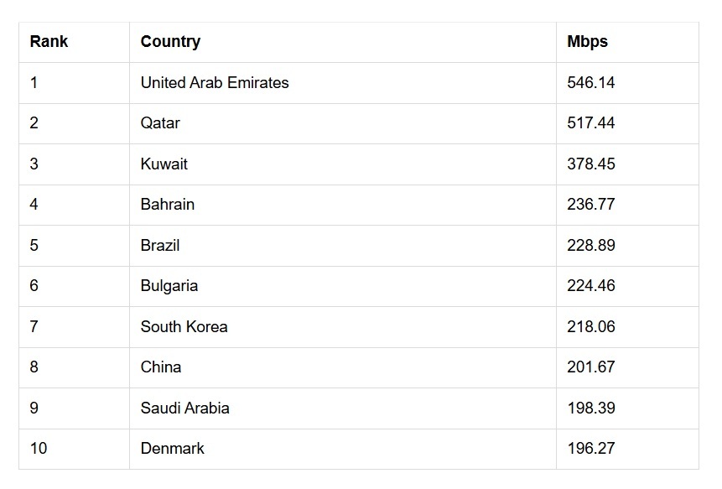This screenshot has width=722, height=489.
Task: Click the 378.45 Mbps cell
Action: 590,164
